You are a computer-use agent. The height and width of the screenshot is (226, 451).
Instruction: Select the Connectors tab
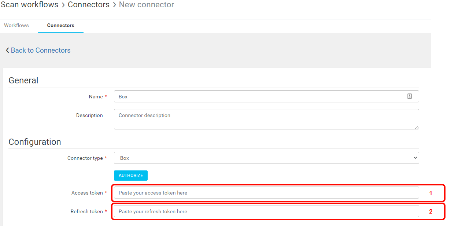(60, 26)
